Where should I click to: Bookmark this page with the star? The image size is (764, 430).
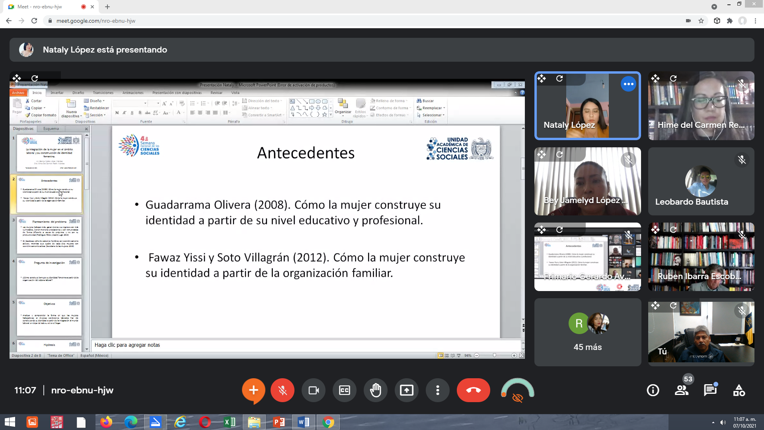[701, 21]
